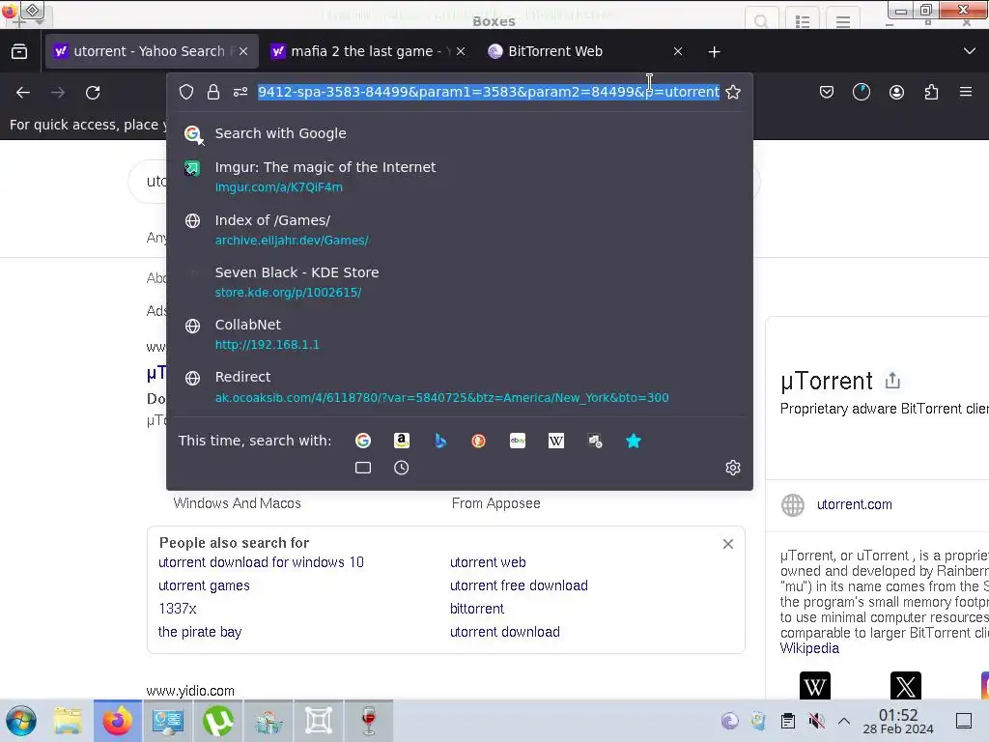Expand the system tray hidden icons arrow
Viewport: 989px width, 742px height.
click(844, 721)
